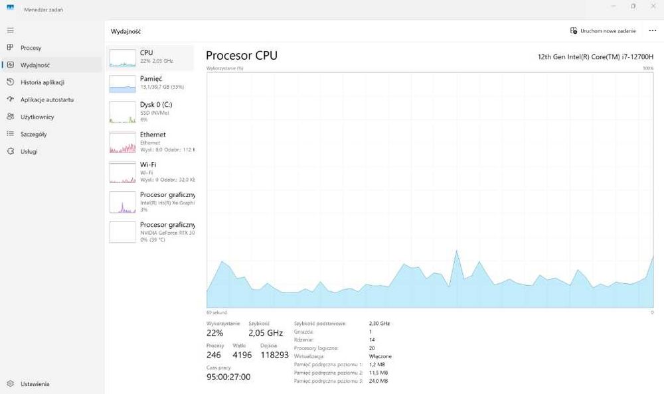Select the Pamięć memory entry
This screenshot has width=664, height=394.
coord(151,82)
